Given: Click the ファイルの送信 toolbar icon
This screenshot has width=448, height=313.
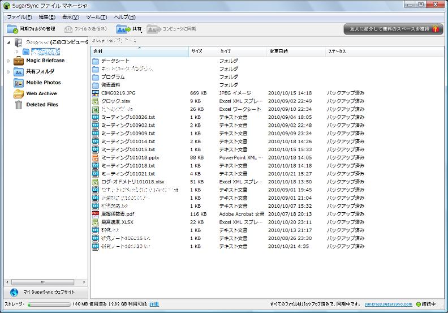Looking at the screenshot, I should click(x=68, y=29).
